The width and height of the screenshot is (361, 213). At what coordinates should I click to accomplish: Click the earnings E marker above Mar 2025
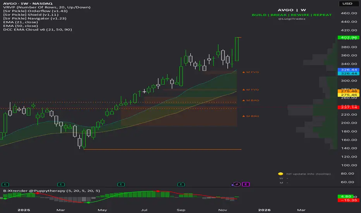tap(61, 184)
